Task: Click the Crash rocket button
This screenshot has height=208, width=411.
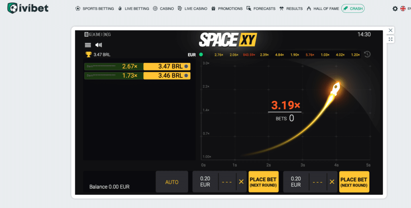Action: (x=353, y=9)
